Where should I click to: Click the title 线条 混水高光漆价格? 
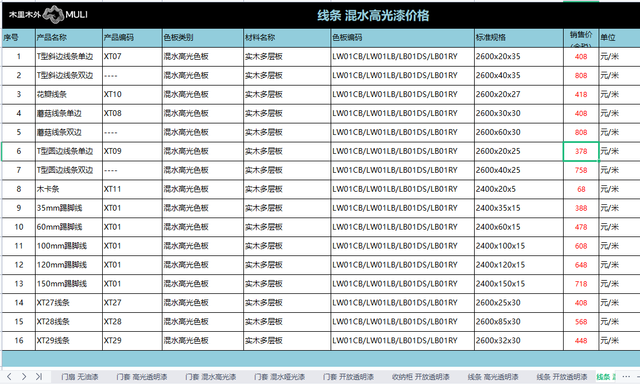tap(373, 15)
